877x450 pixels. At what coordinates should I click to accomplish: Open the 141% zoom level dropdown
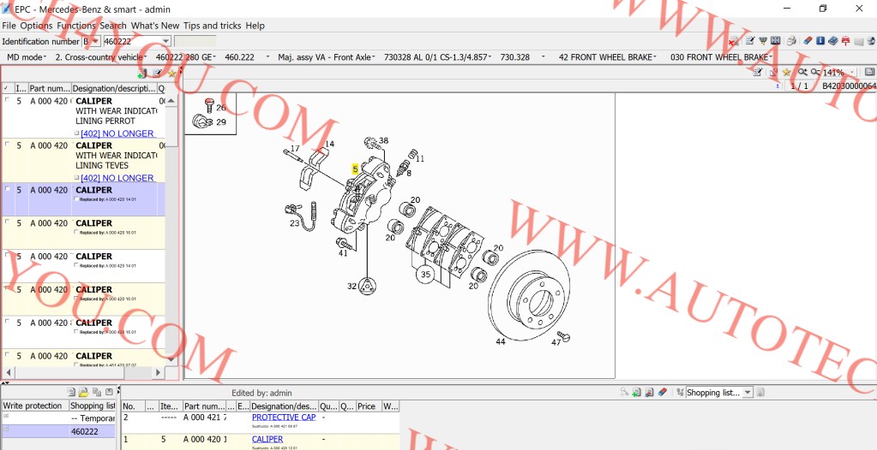852,73
